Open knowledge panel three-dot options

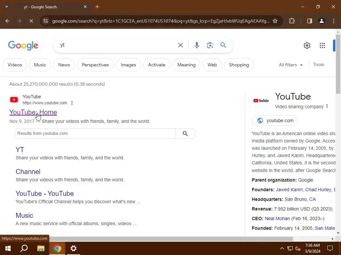pyautogui.click(x=327, y=106)
